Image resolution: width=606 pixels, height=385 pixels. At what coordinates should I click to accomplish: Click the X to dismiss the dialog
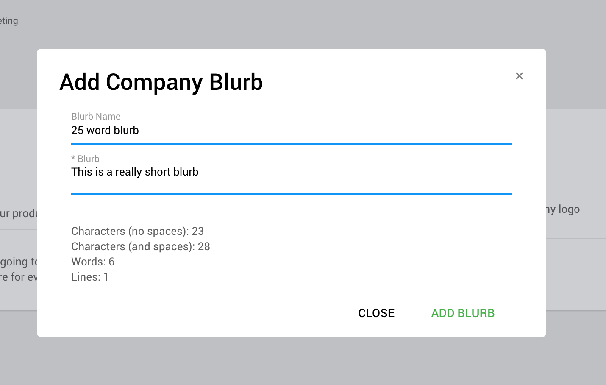point(519,76)
